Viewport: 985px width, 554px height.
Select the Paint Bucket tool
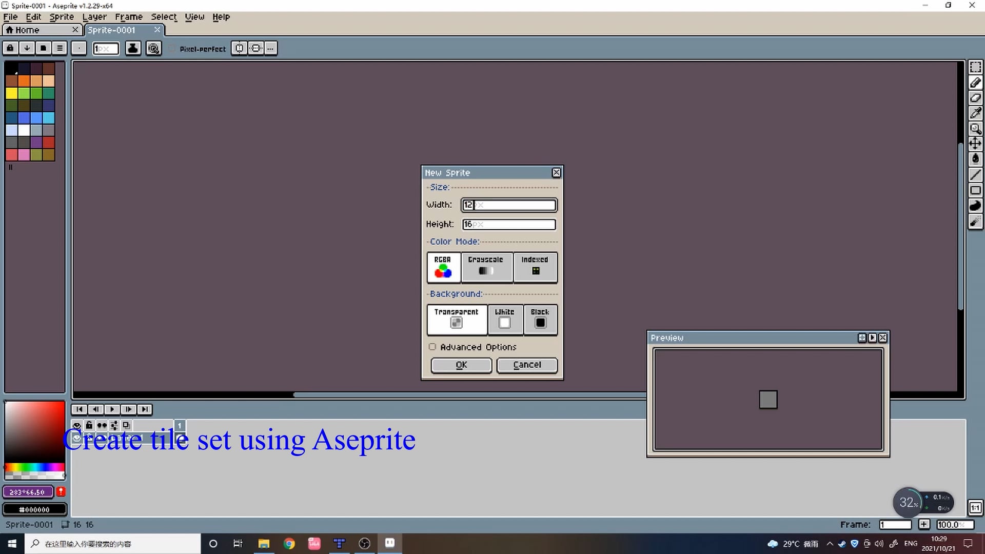point(975,159)
